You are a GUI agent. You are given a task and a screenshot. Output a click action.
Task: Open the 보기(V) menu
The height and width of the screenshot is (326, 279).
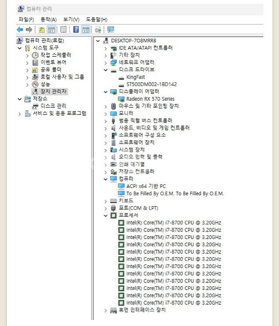click(x=71, y=20)
